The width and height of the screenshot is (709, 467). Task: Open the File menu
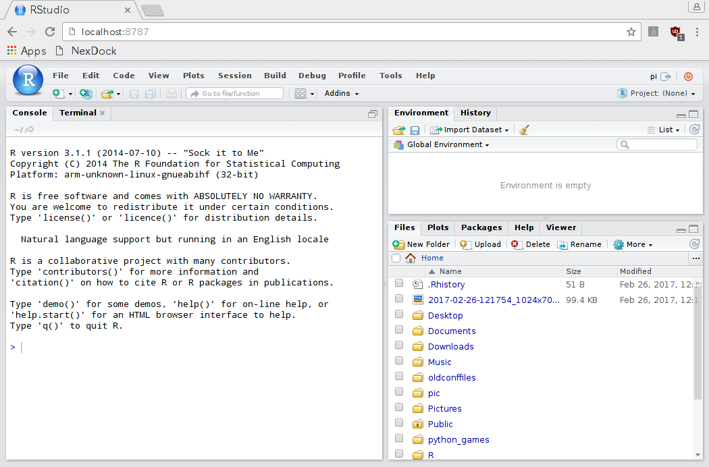point(61,76)
